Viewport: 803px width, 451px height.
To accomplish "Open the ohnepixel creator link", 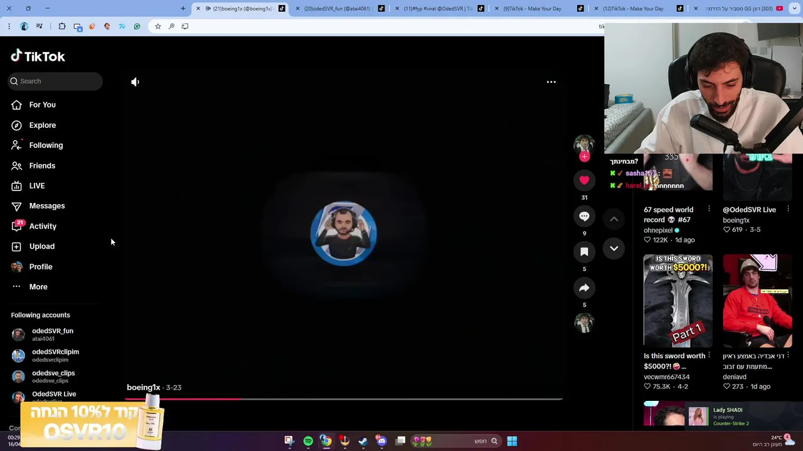I will [x=658, y=231].
